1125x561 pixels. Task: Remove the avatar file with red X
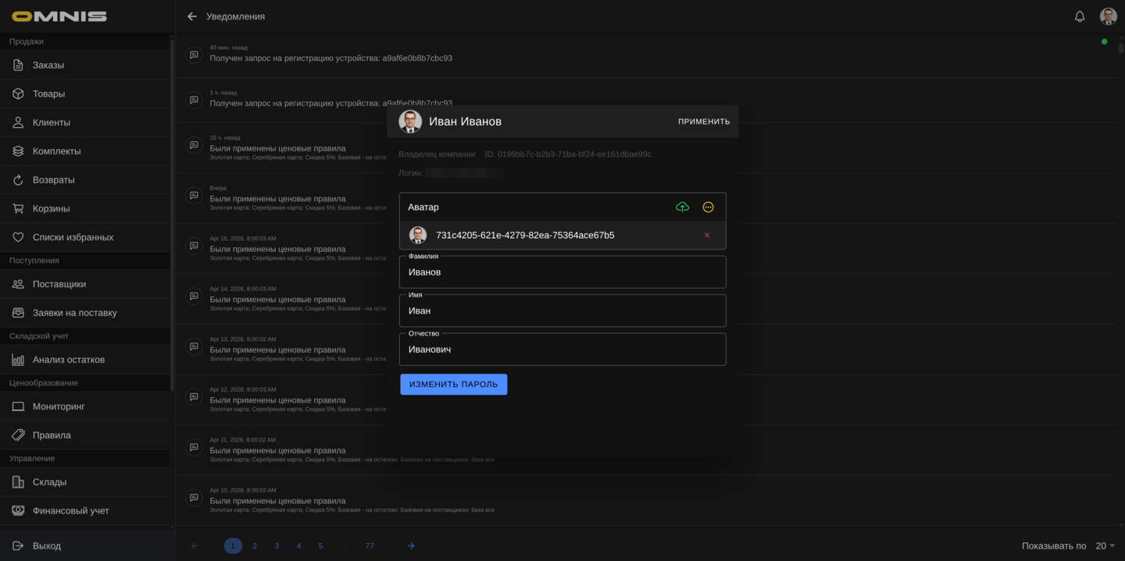pos(707,236)
